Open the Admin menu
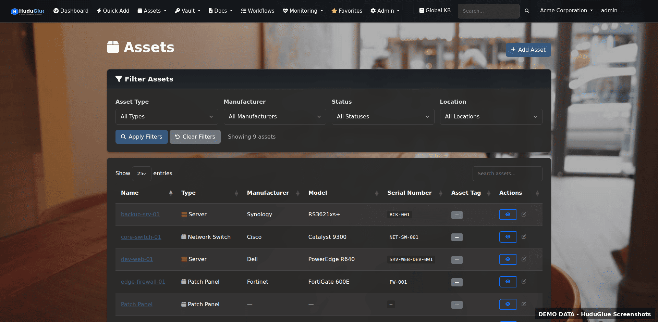 click(x=385, y=11)
